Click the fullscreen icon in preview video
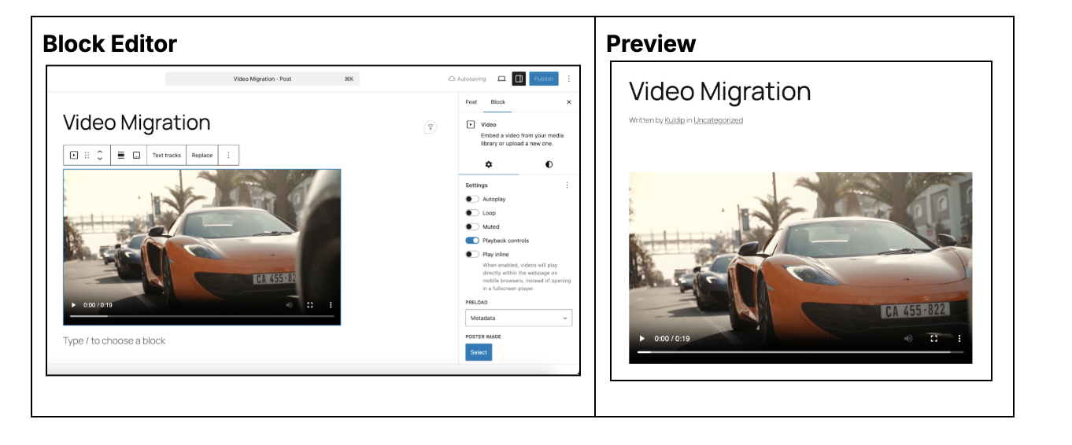Image resolution: width=1072 pixels, height=445 pixels. (933, 338)
